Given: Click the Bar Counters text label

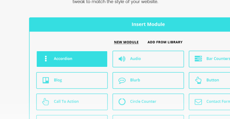Looking at the screenshot, I should [x=218, y=59].
